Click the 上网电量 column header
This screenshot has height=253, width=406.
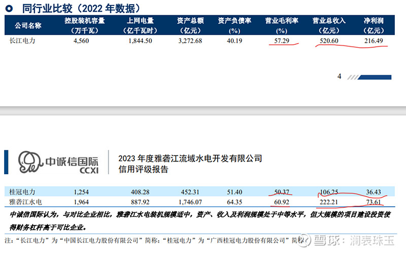140,25
